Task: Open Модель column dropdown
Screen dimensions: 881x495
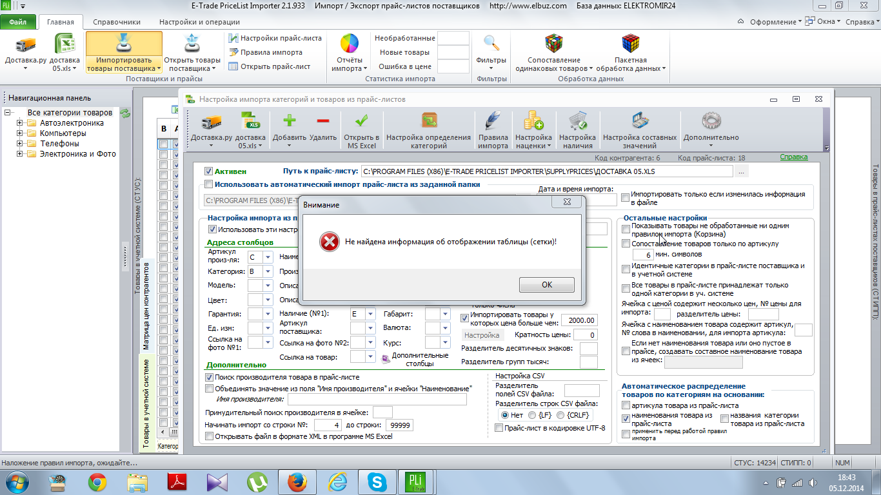Action: 269,285
